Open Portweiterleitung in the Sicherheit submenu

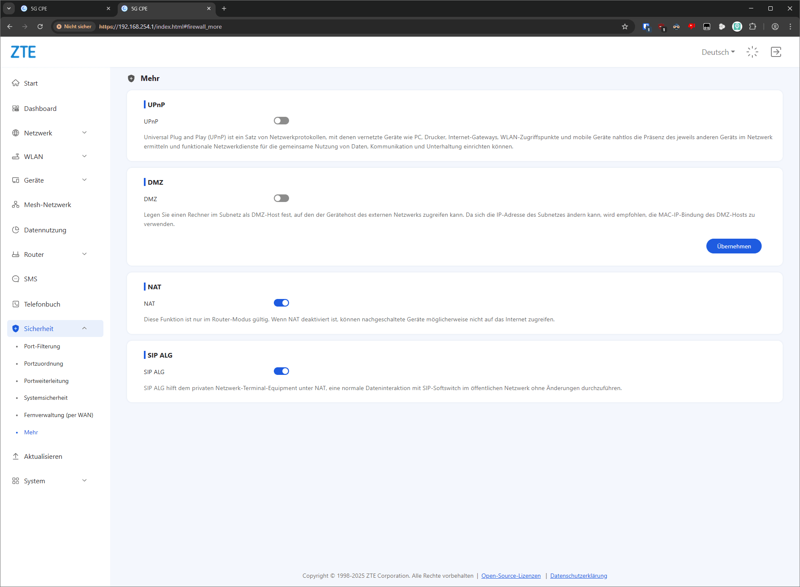(x=46, y=381)
